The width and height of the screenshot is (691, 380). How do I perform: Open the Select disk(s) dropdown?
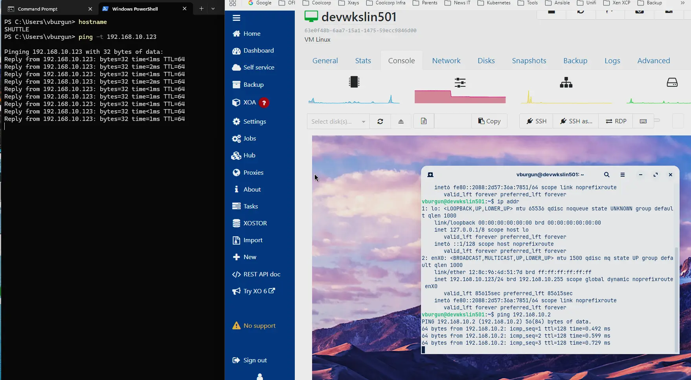[337, 121]
